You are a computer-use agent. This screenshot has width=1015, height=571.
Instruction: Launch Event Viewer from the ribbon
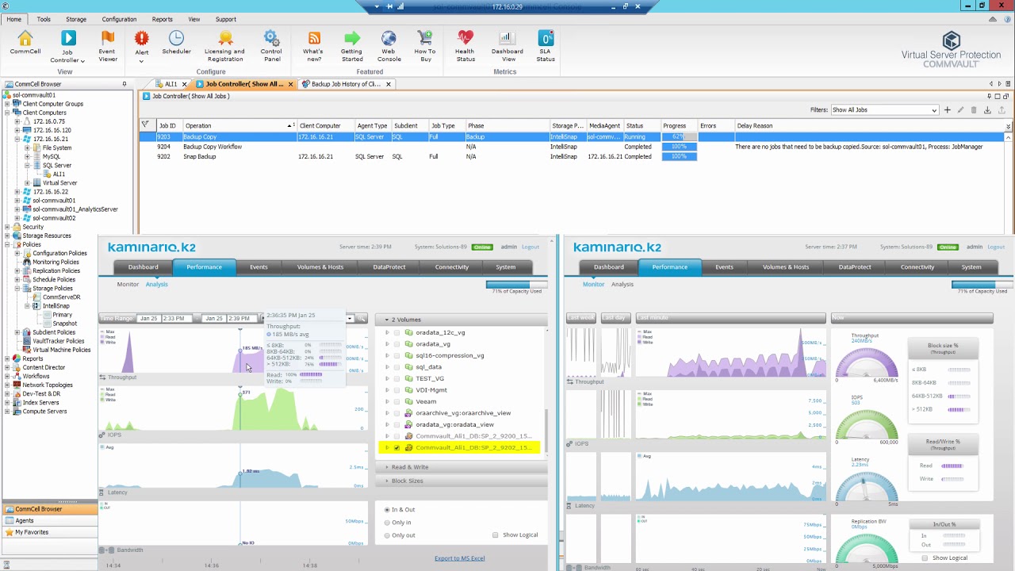click(x=107, y=47)
